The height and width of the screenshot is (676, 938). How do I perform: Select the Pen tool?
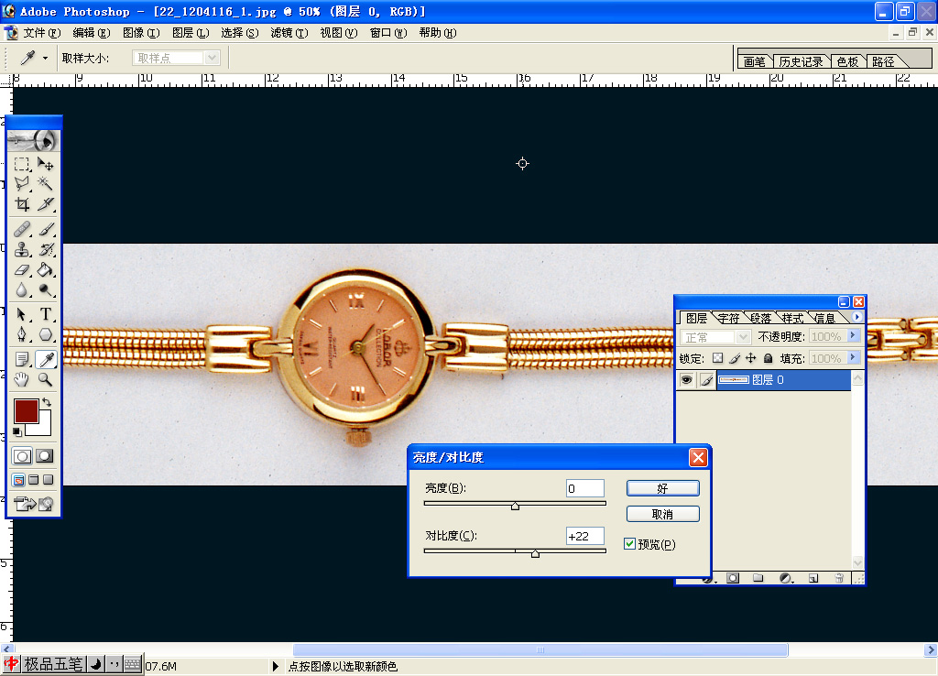[22, 334]
